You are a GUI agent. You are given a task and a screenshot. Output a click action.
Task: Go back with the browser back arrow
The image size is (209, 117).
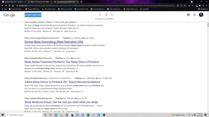(2, 6)
